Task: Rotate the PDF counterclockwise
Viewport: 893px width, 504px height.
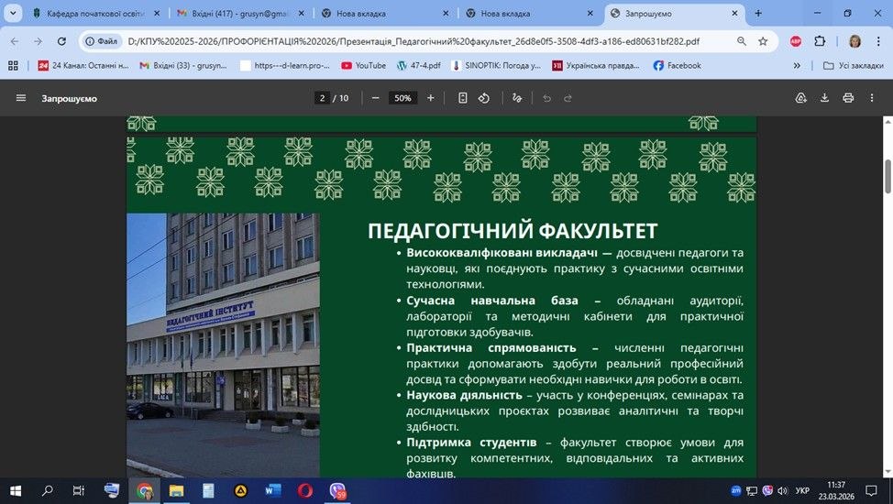Action: 484,98
